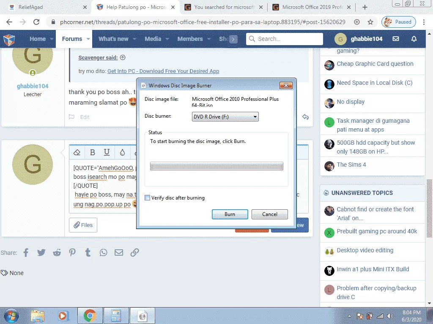The height and width of the screenshot is (324, 433).
Task: Jump to quoted post via up-arrow icon
Action: pos(123,57)
